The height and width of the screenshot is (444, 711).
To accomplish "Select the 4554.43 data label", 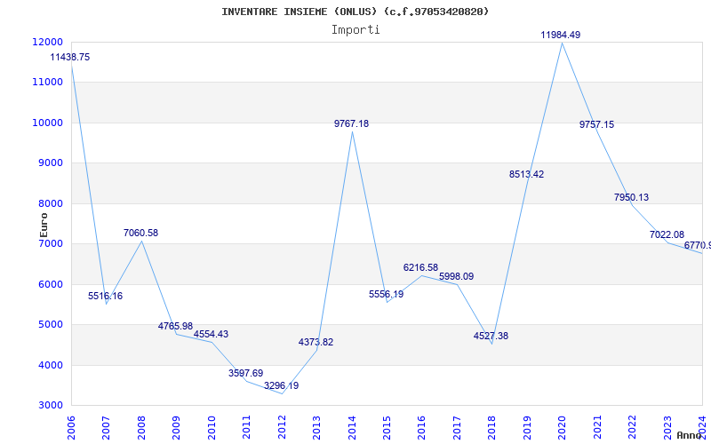I will tap(211, 334).
